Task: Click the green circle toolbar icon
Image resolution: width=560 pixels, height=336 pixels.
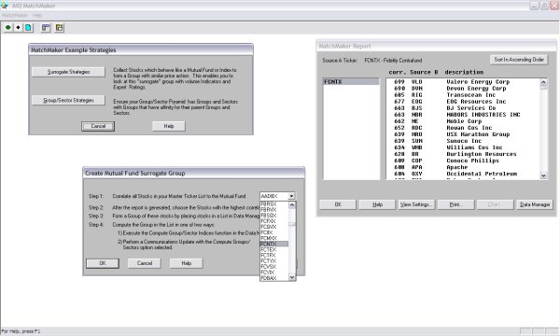Action: click(x=7, y=27)
